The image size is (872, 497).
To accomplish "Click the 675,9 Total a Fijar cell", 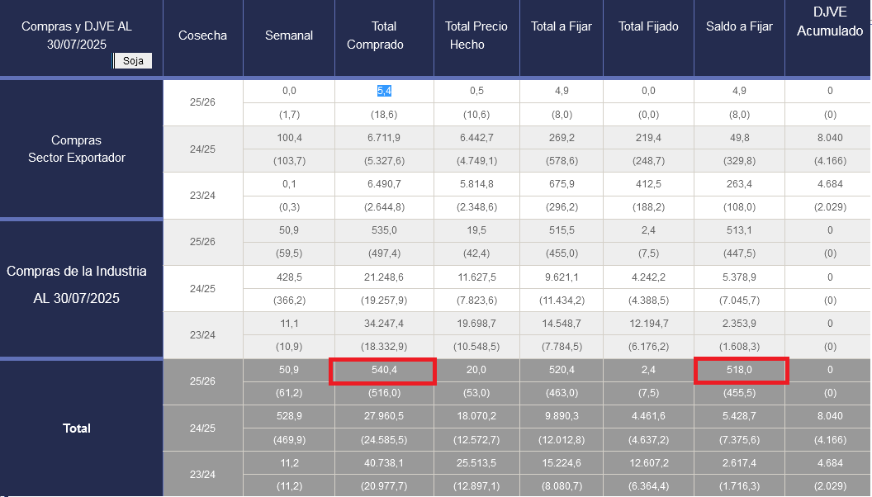I will 562,184.
